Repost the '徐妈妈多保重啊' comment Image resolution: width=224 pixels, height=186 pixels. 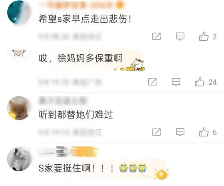153,82
